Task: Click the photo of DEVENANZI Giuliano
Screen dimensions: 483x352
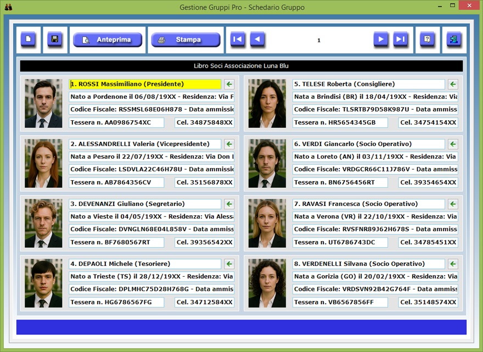Action: [43, 223]
